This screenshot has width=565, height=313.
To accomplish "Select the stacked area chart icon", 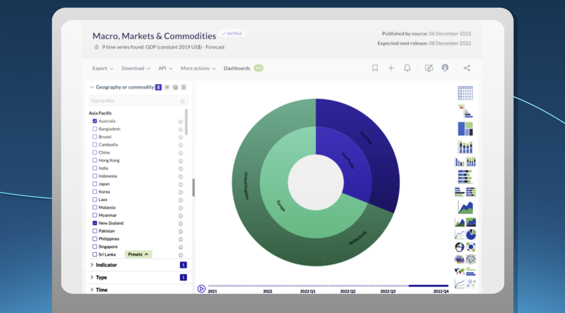I will (x=471, y=222).
